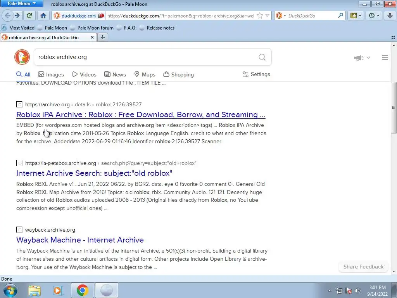Bookmark this page with the star icon

click(260, 16)
